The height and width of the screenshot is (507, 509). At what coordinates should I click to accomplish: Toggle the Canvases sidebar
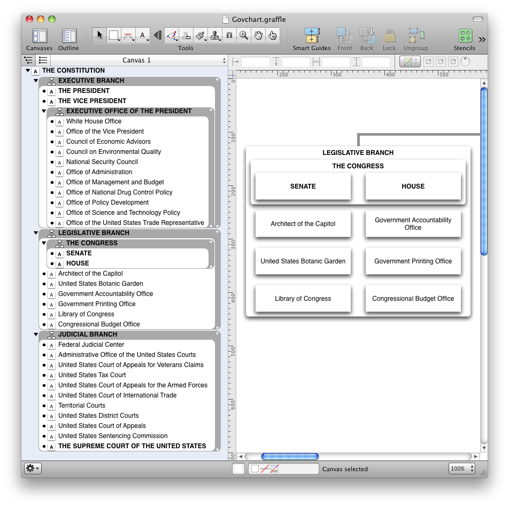(40, 39)
